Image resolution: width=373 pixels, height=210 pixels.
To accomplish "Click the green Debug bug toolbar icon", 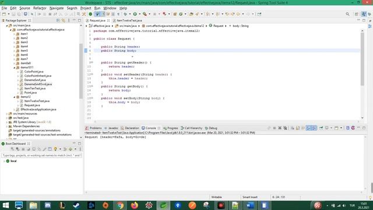I will click(x=125, y=14).
